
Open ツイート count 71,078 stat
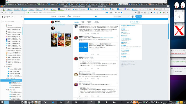tap(76, 22)
